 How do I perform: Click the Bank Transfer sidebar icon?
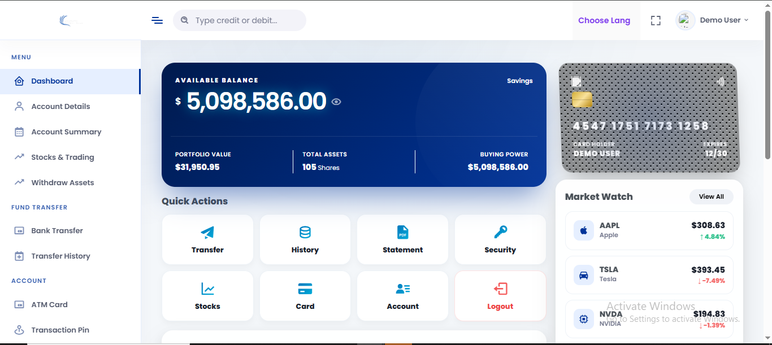19,230
